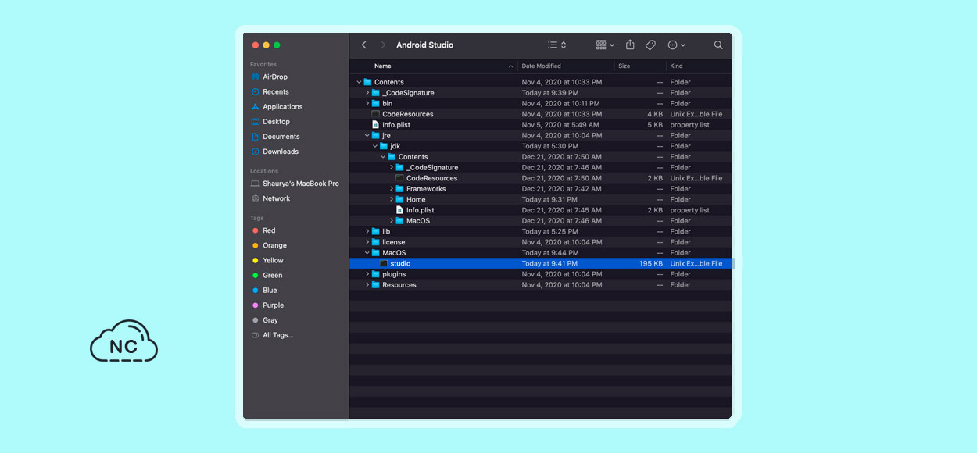Image resolution: width=977 pixels, height=453 pixels.
Task: Collapse the top-level Contents folder
Action: click(359, 82)
